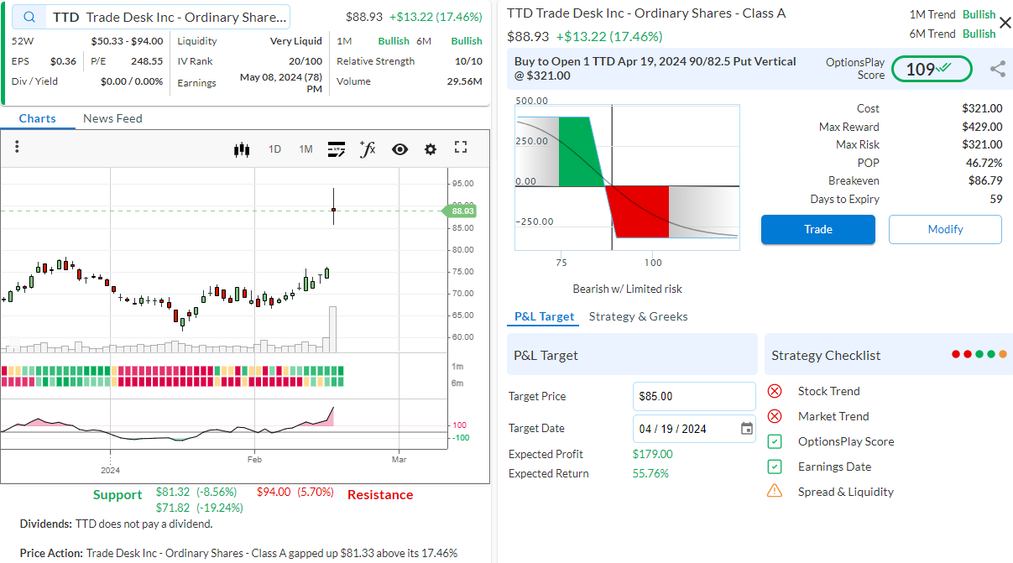Click the OptionsPlay Score 109 badge
Viewport: 1013px width, 563px height.
[932, 69]
